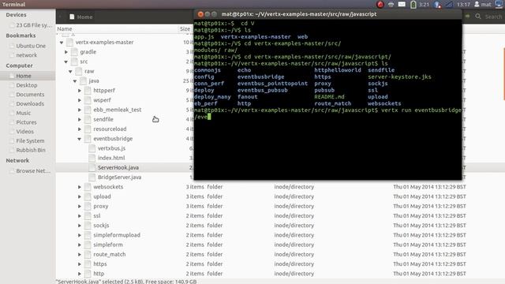Collapse the src folder node
505x284 pixels.
pyautogui.click(x=66, y=62)
